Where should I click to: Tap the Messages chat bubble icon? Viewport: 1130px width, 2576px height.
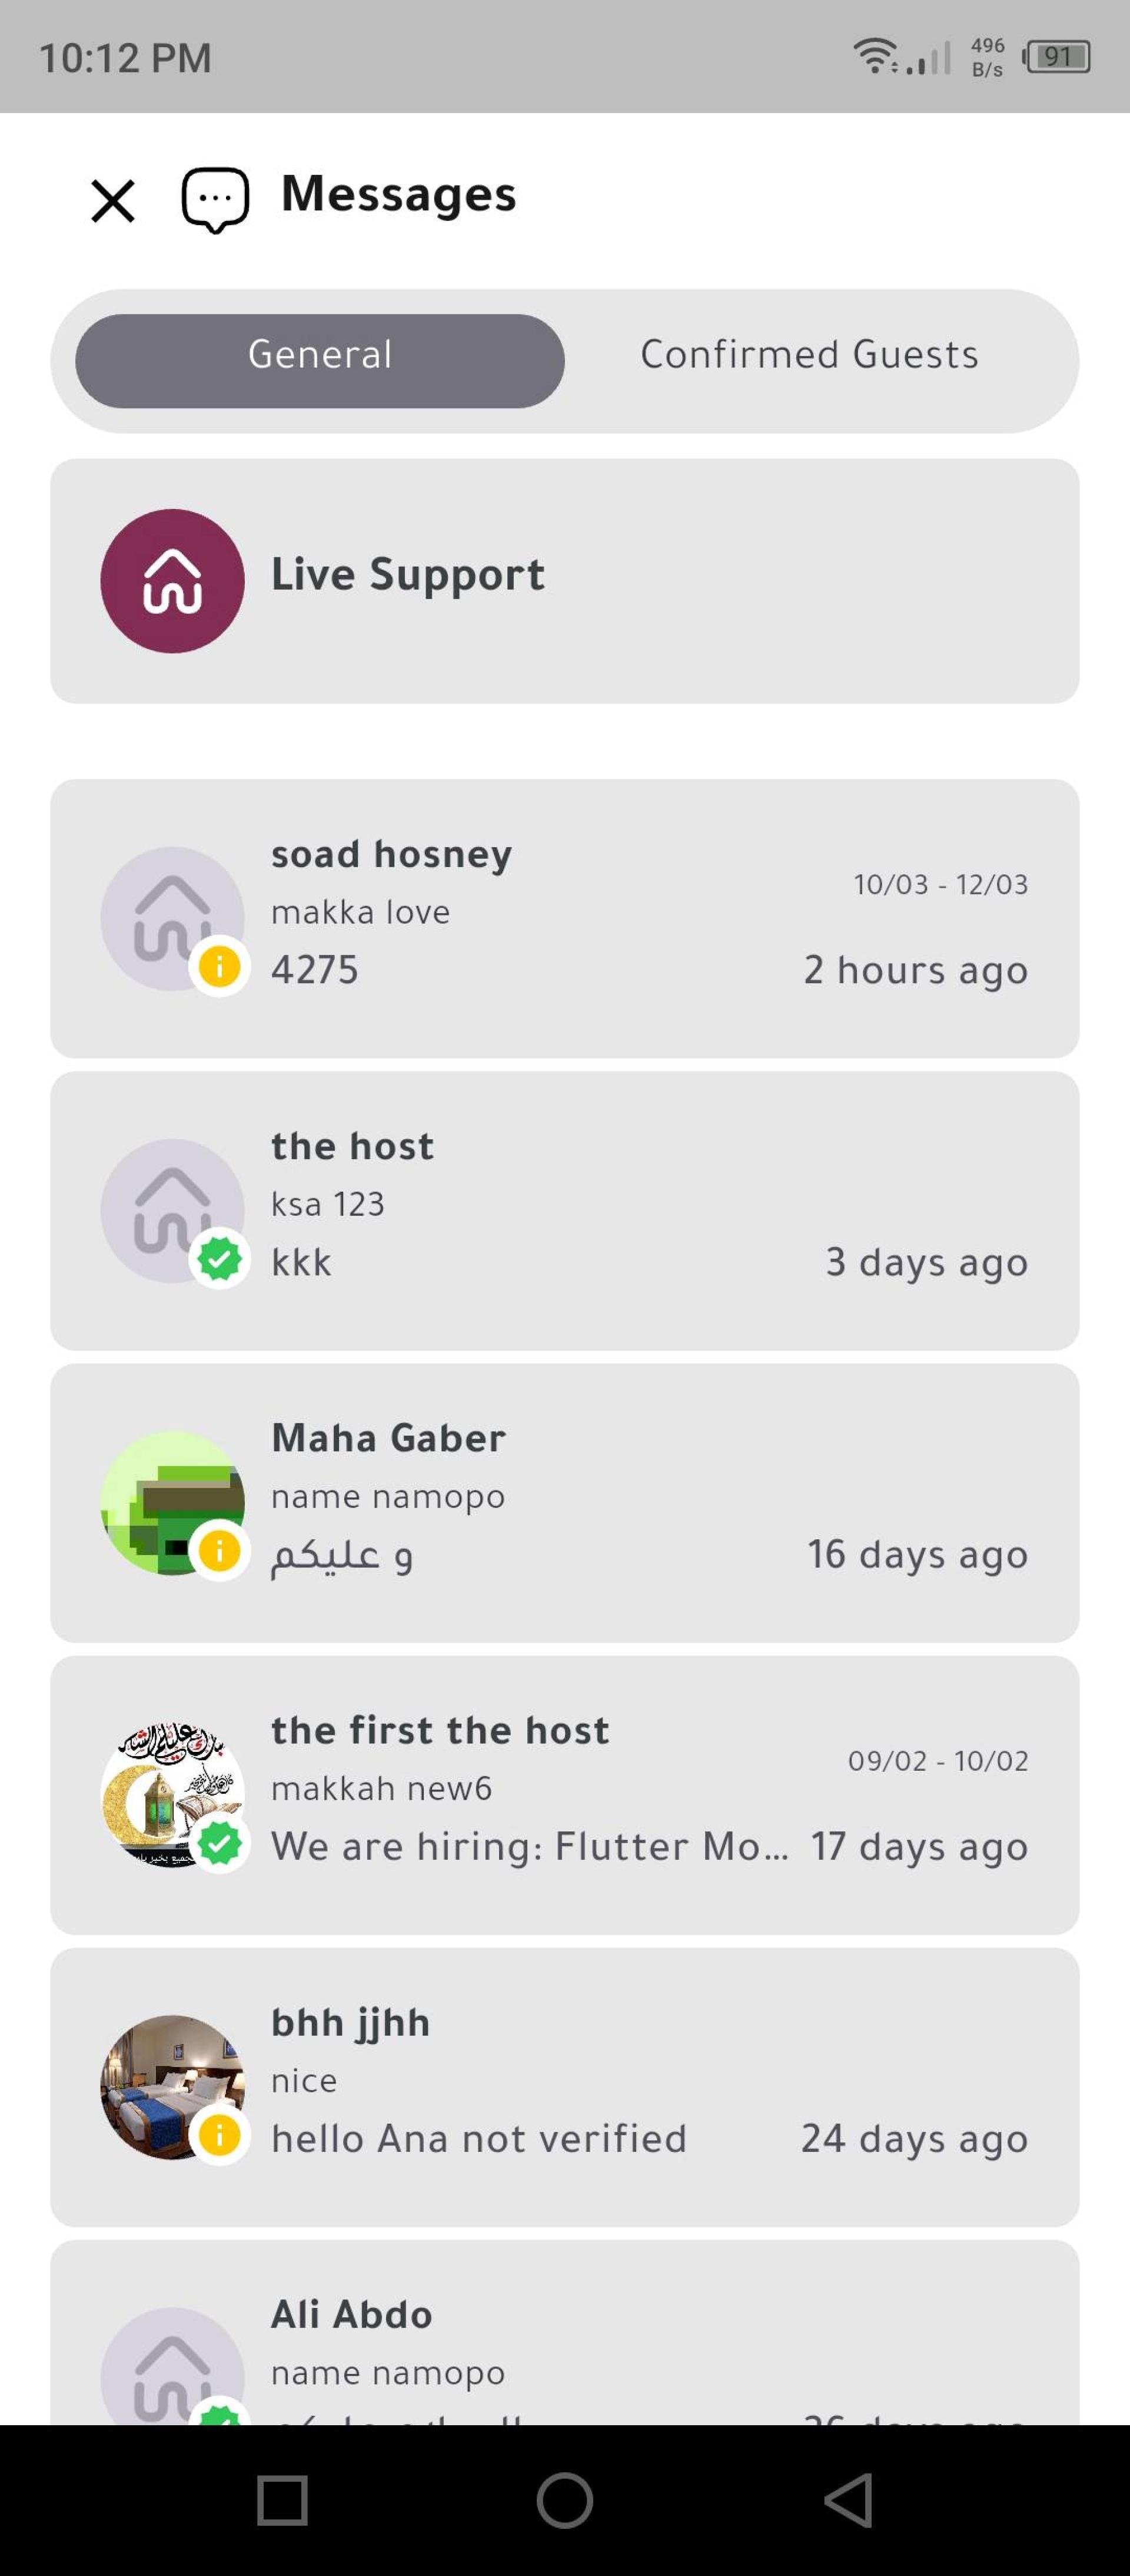pos(215,200)
